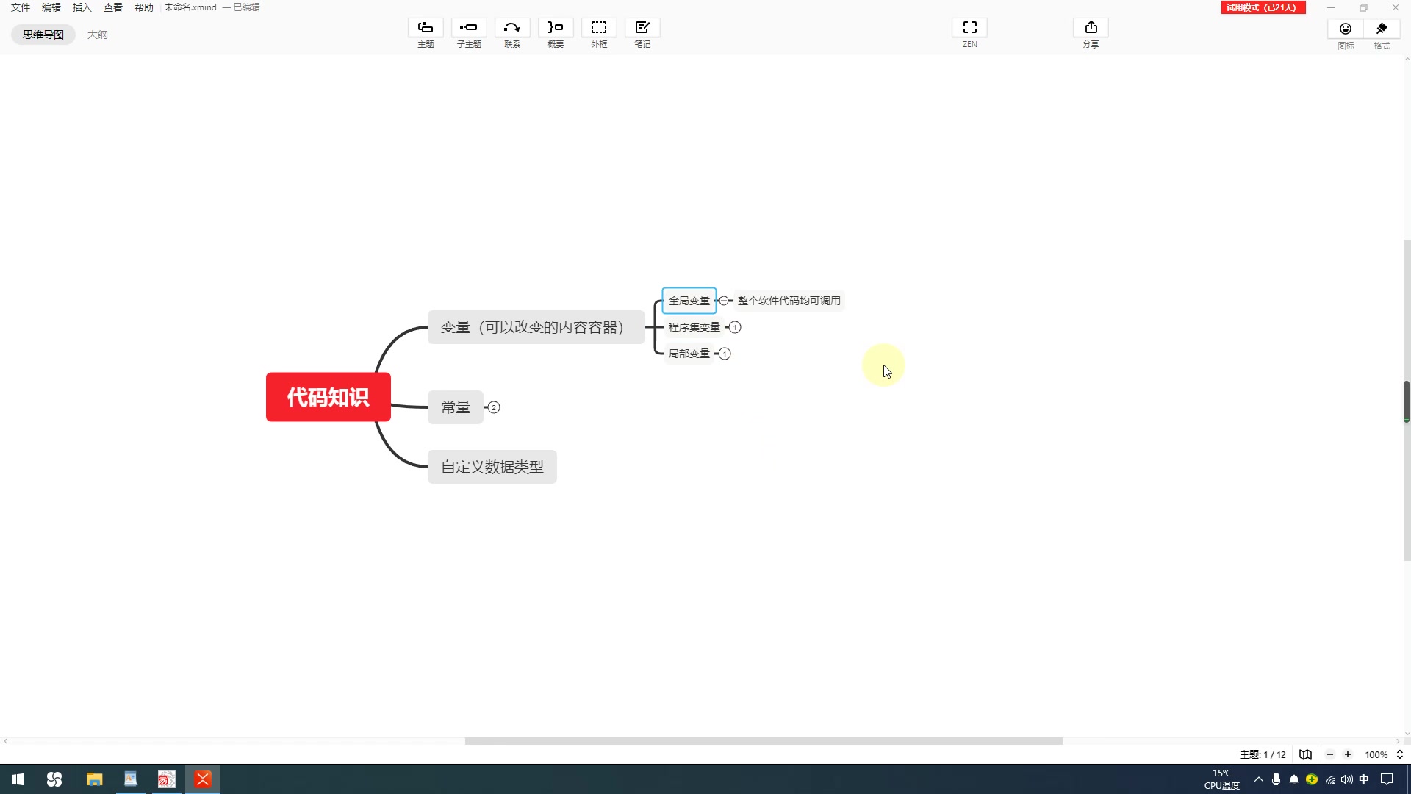
Task: Open the 图标 marker panel
Action: click(1346, 29)
